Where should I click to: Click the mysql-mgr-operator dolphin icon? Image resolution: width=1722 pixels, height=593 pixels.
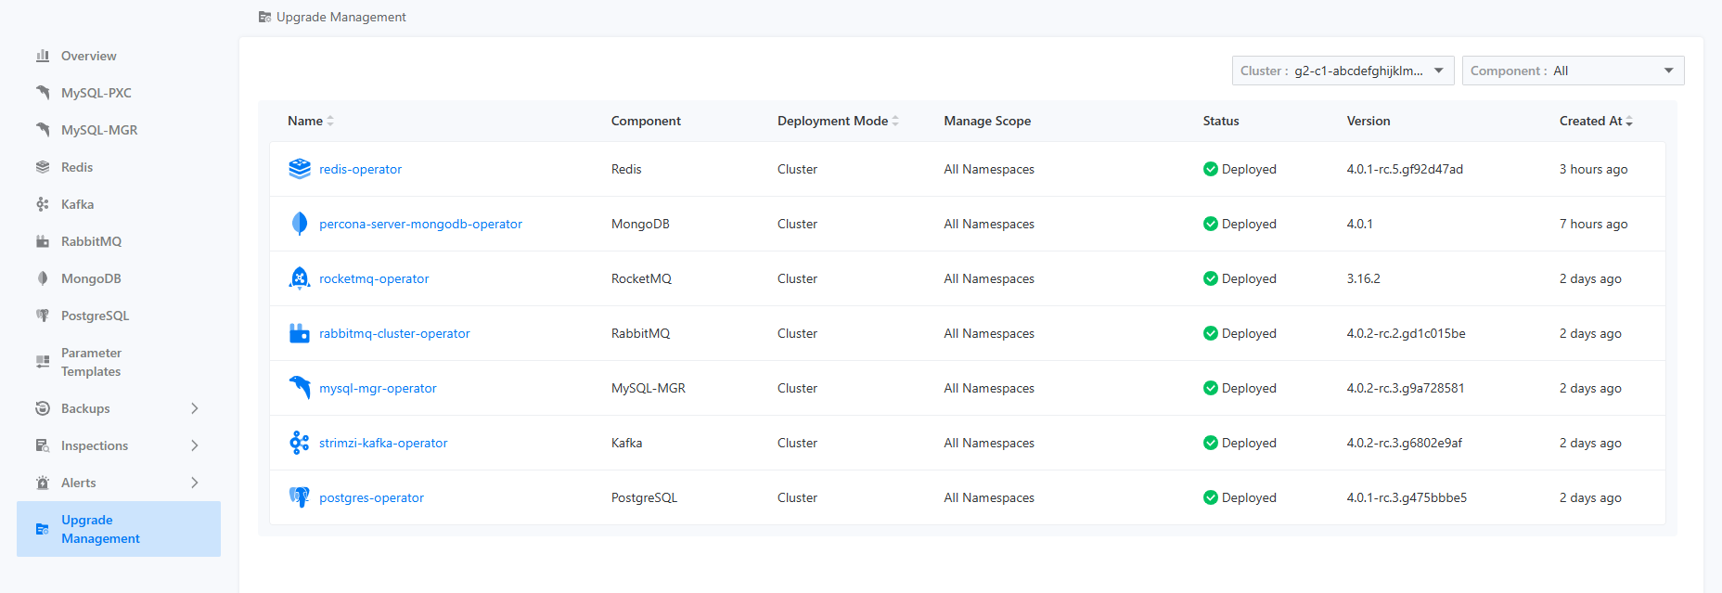(x=299, y=388)
